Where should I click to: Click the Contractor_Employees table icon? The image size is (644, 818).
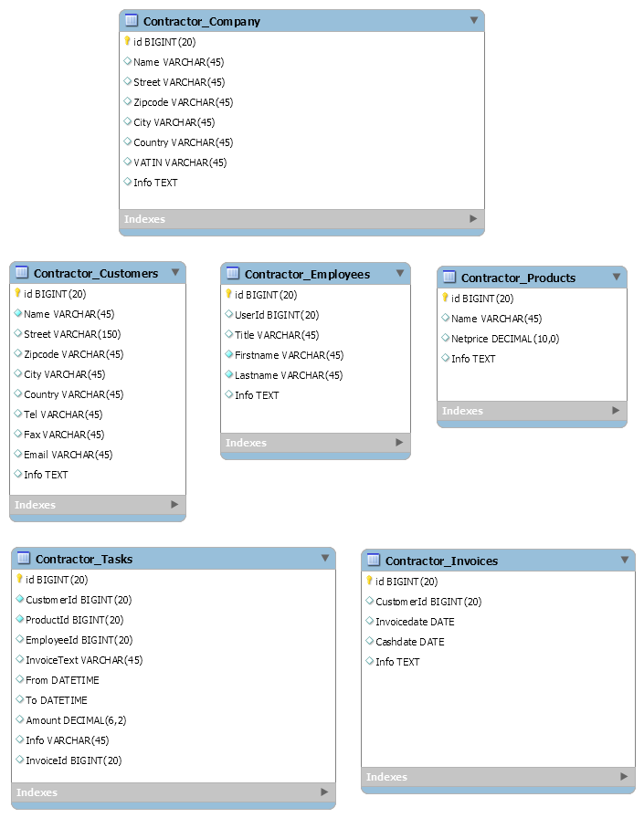coord(233,273)
